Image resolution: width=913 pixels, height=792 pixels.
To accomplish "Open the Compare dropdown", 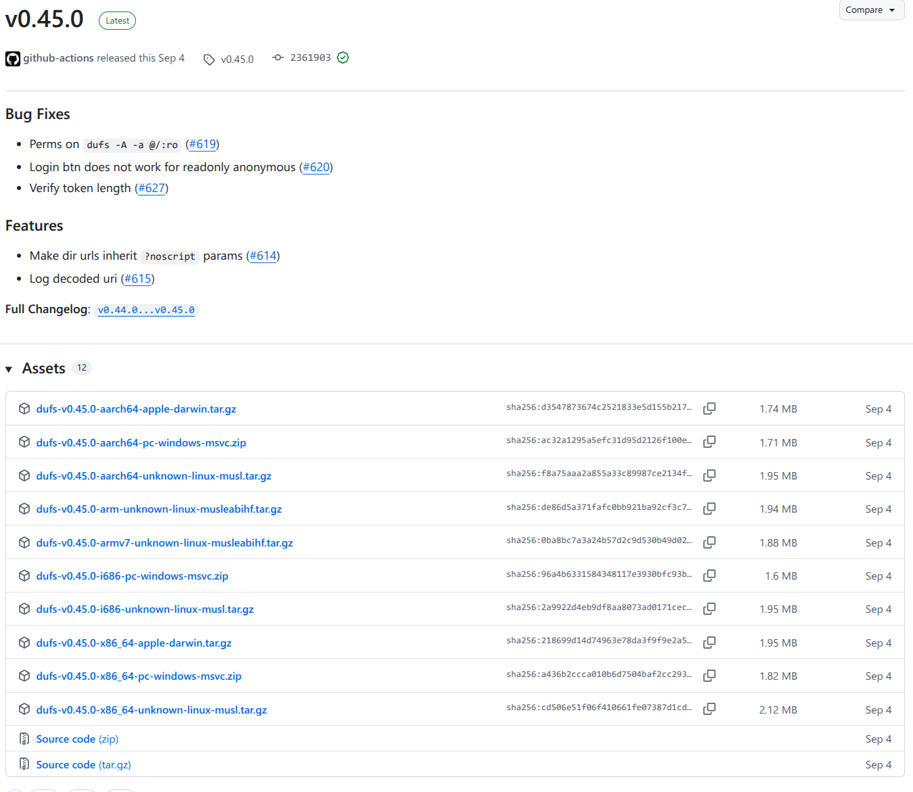I will [x=871, y=10].
